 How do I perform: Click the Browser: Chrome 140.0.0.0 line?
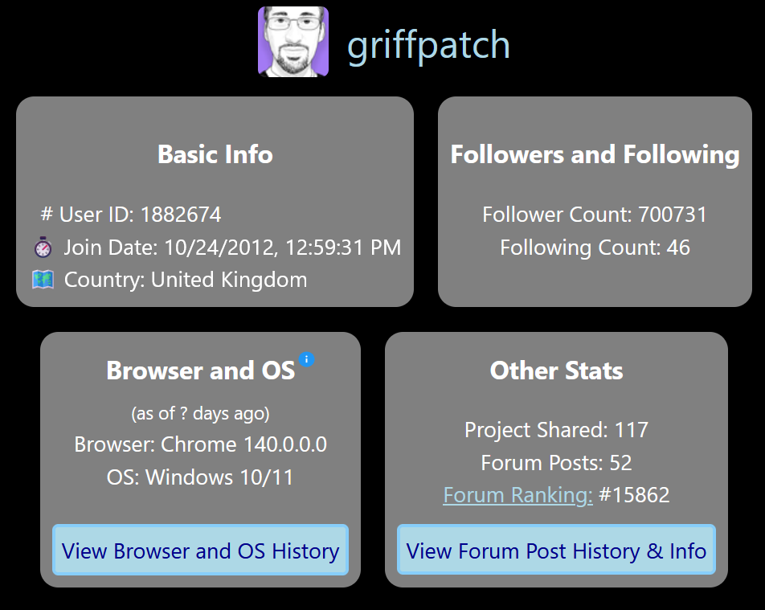[x=200, y=444]
